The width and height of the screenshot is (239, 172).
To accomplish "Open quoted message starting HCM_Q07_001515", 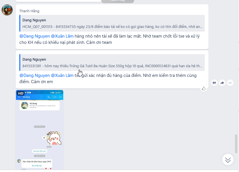I will (x=112, y=23).
